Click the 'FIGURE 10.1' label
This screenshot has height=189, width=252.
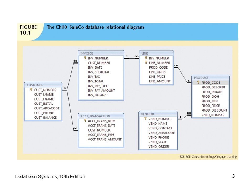click(28, 30)
